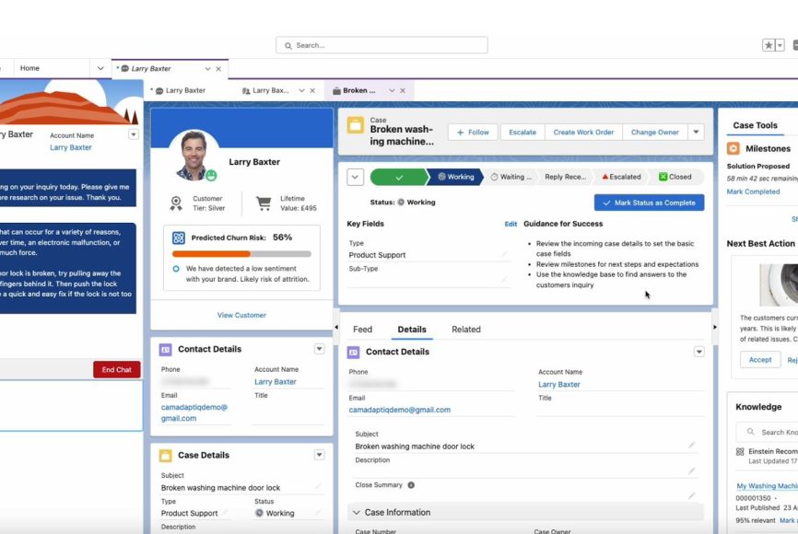The width and height of the screenshot is (798, 534).
Task: Switch to the Feed tab
Action: click(x=362, y=330)
